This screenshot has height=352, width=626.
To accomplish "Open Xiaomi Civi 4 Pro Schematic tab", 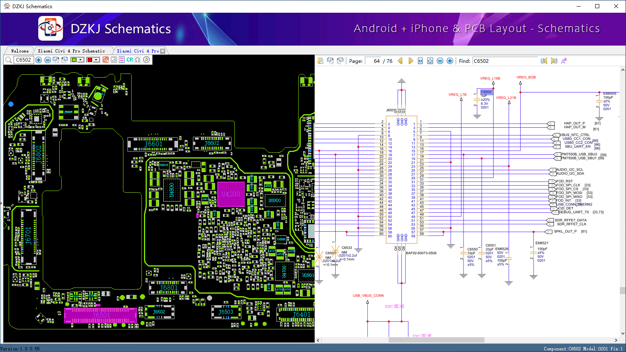I will pos(71,51).
